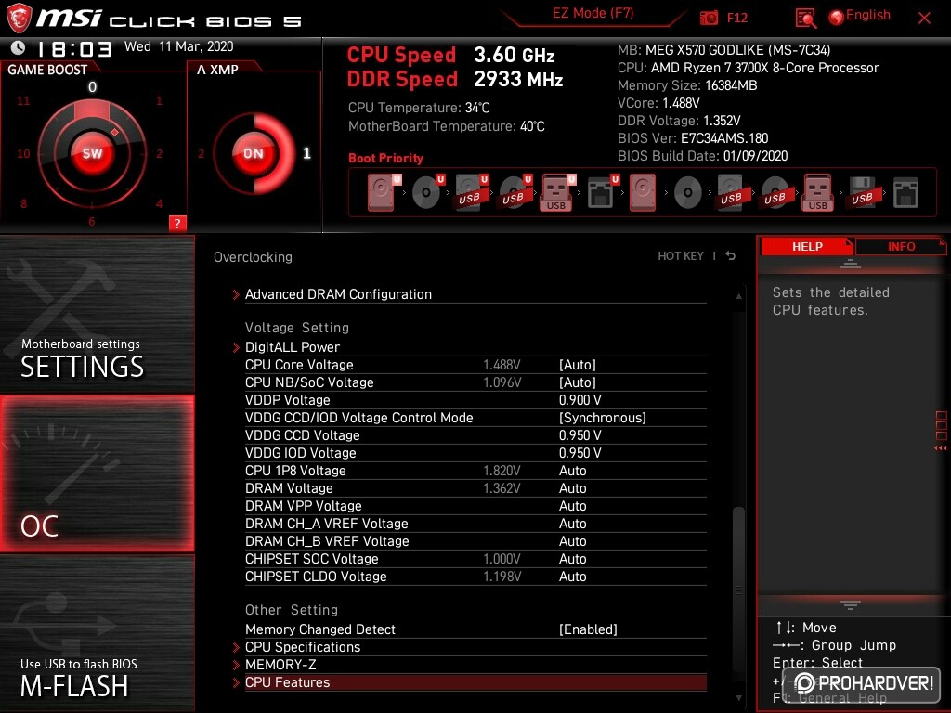Select the first UEFI USB key boot device
Screen dimensions: 951x713
(x=557, y=193)
